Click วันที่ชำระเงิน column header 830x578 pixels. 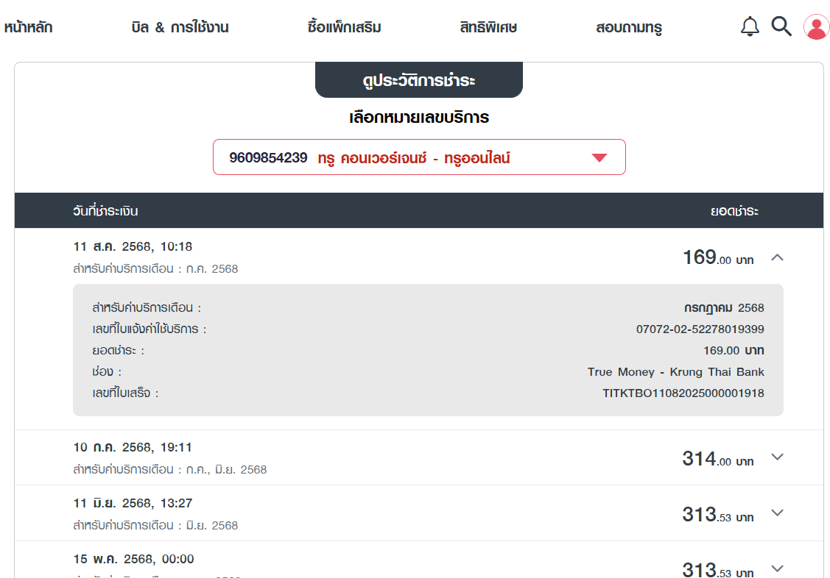pyautogui.click(x=105, y=211)
